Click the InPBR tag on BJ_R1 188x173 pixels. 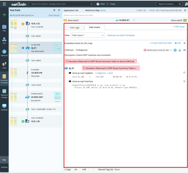(x=57, y=49)
